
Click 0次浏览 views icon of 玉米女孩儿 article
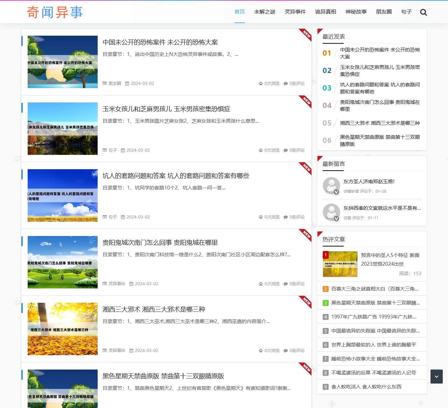pyautogui.click(x=261, y=150)
